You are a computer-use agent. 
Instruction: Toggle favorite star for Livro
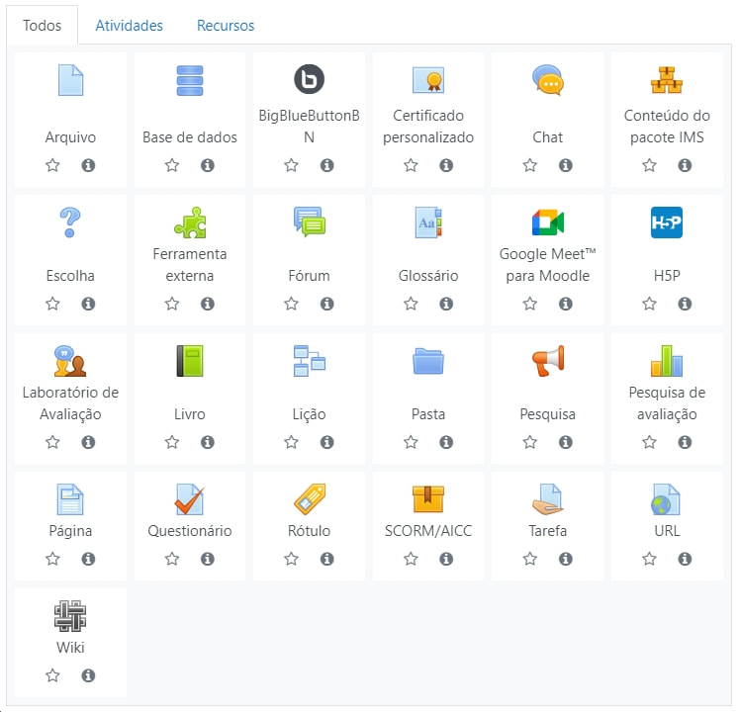[x=172, y=442]
